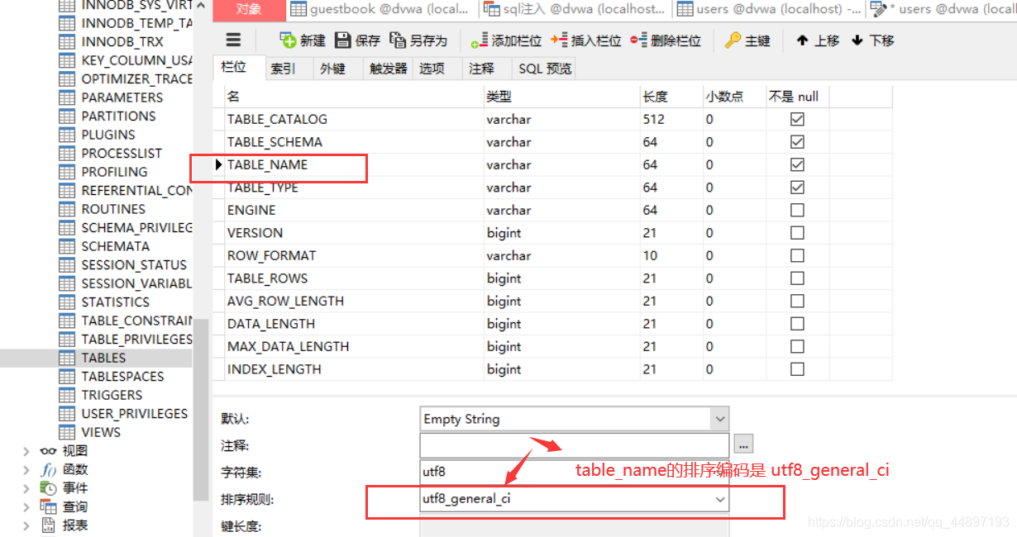Screen dimensions: 1017x537
Task: Check 不是 null for VERSION field
Action: click(796, 233)
